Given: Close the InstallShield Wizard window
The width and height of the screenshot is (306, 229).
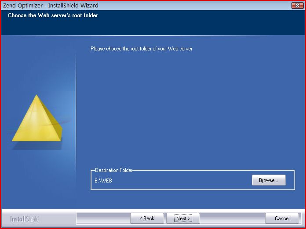Looking at the screenshot, I should (297, 5).
